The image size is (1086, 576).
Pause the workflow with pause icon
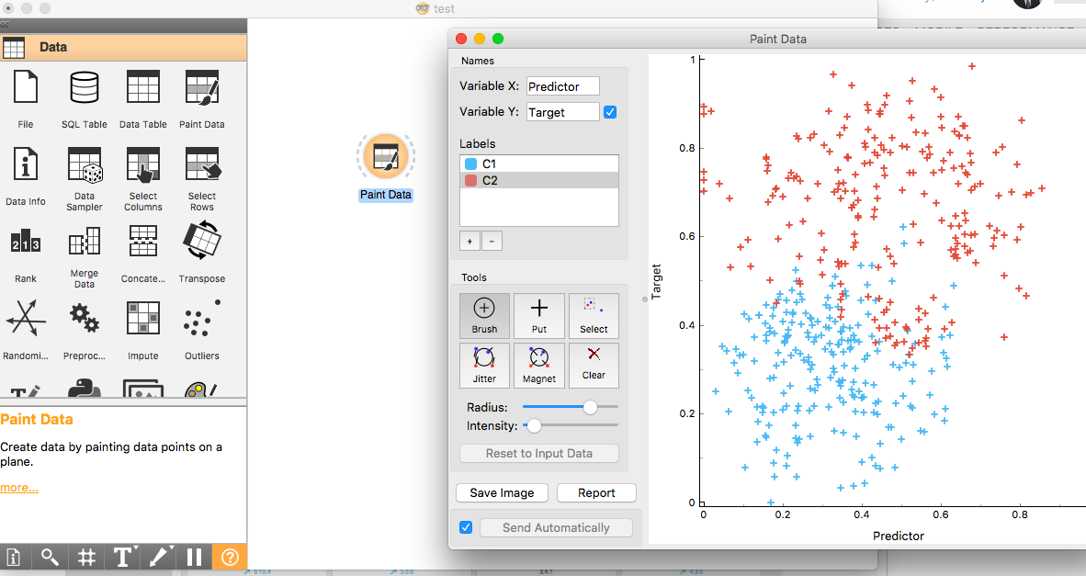pos(194,557)
